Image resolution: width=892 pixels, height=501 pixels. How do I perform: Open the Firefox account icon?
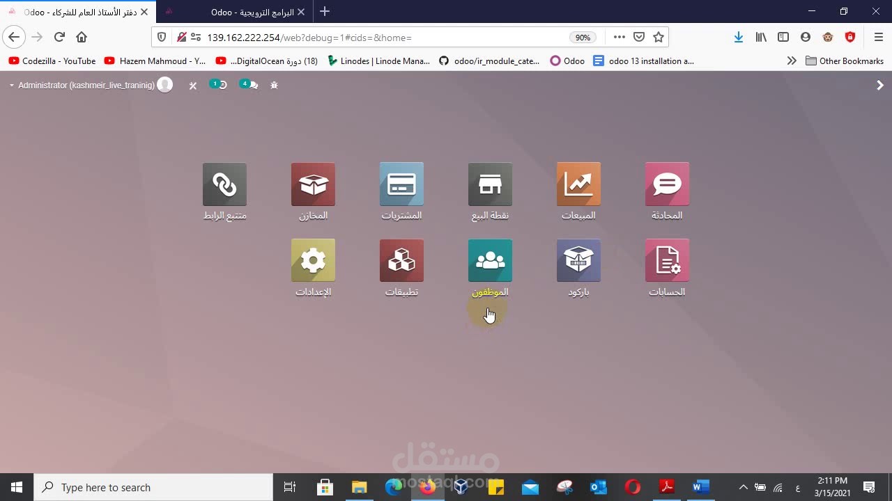806,38
